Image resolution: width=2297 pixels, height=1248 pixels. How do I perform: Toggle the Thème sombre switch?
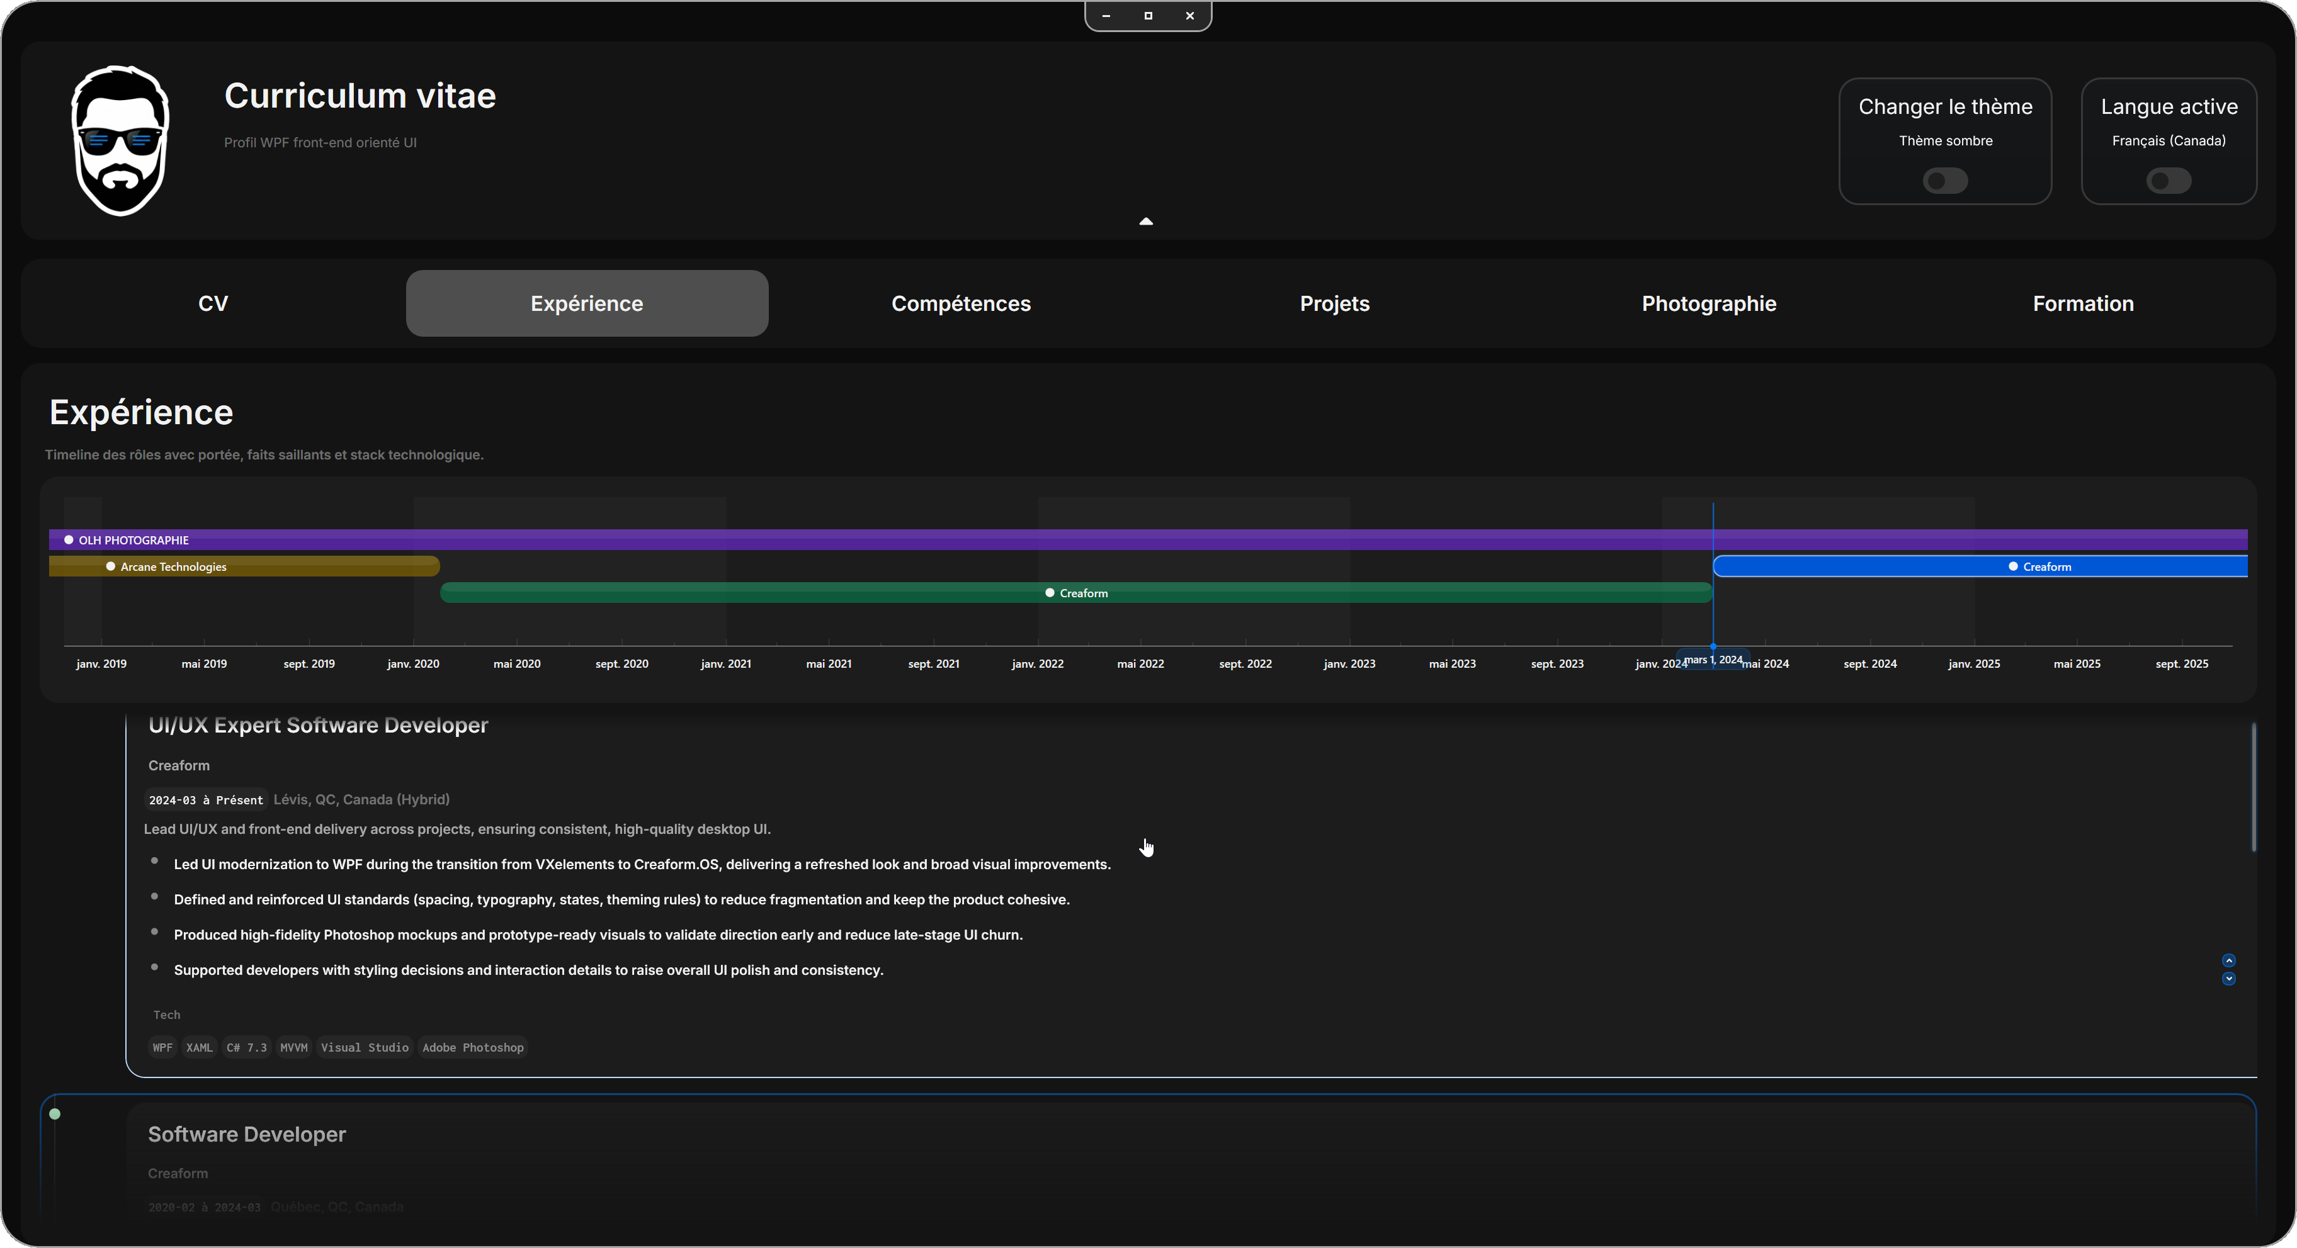tap(1945, 181)
